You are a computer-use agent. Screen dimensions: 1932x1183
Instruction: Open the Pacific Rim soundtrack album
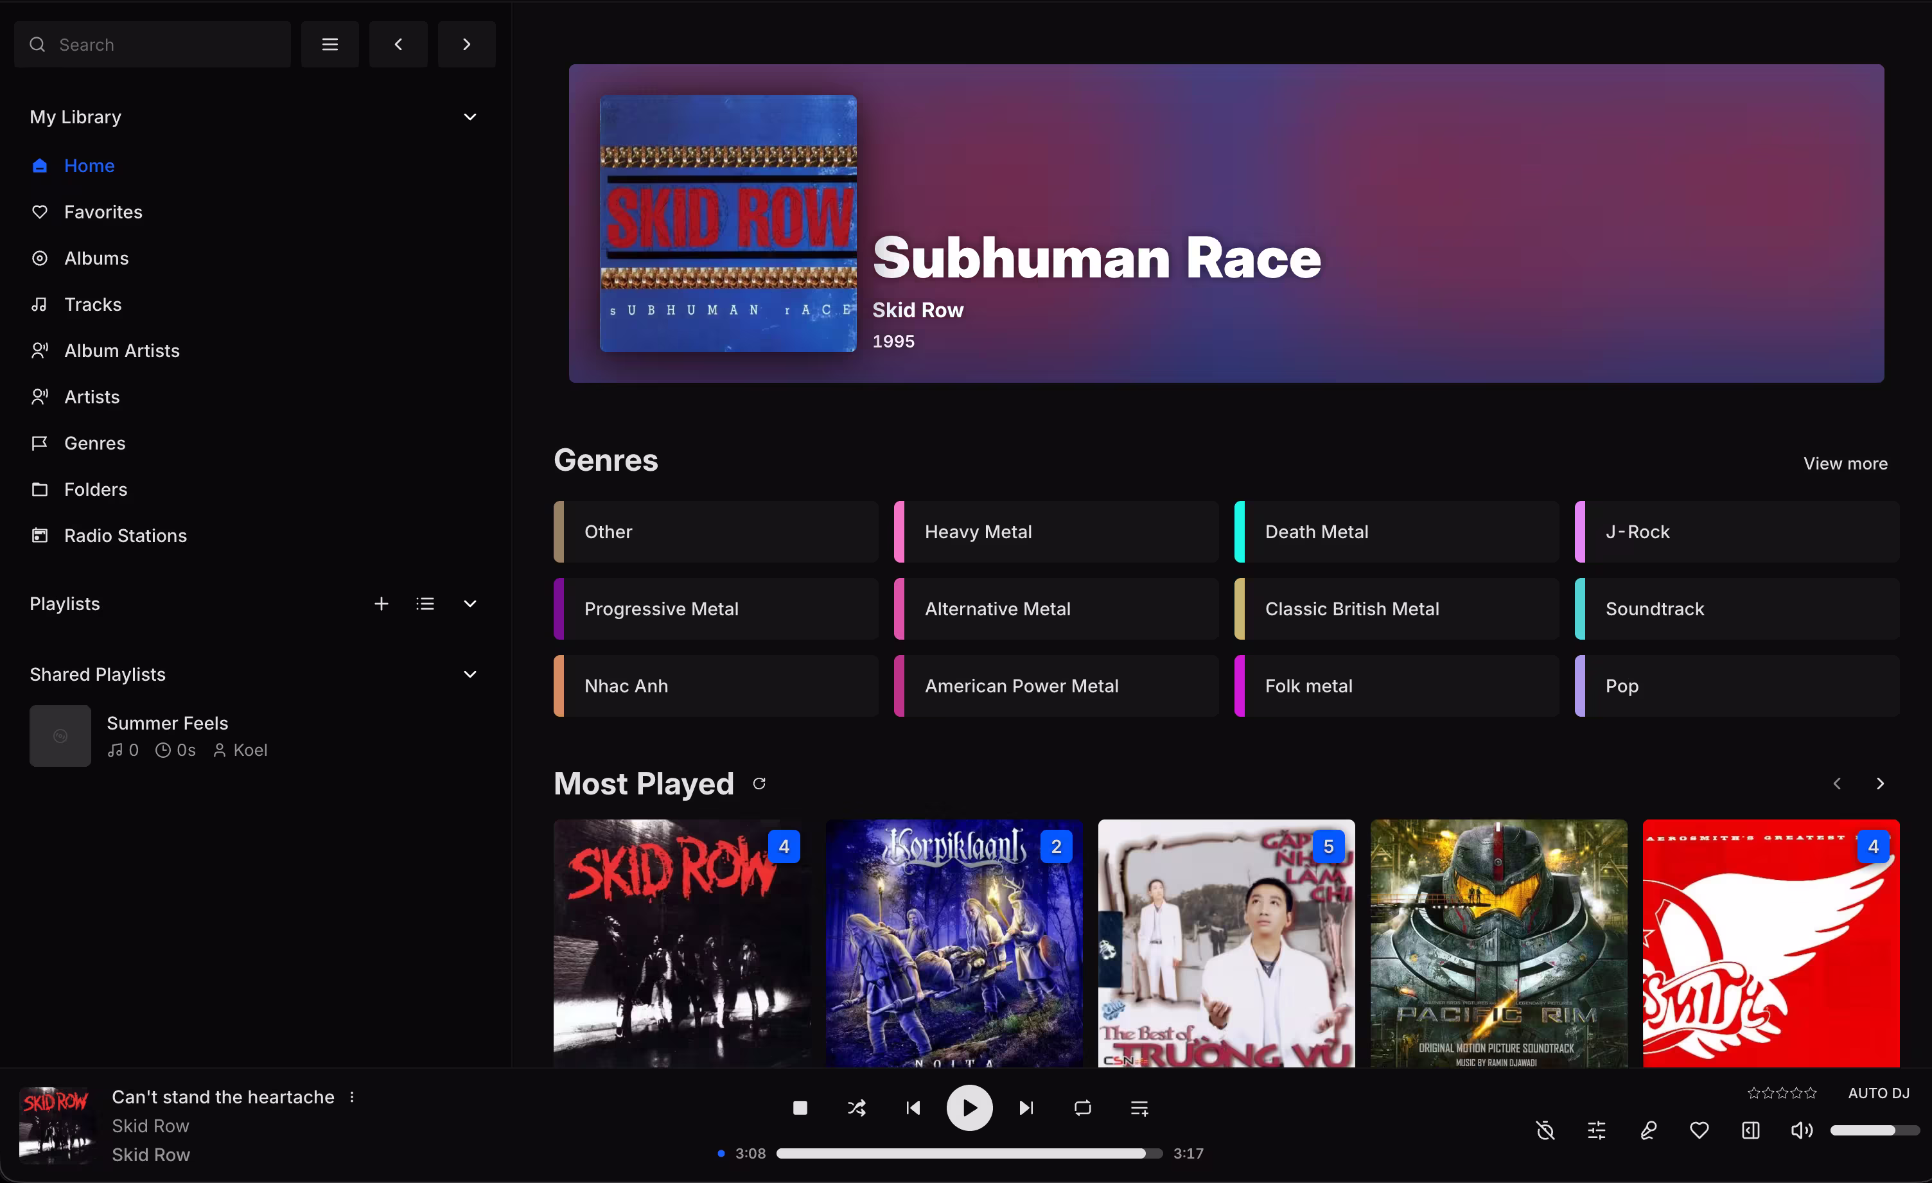1498,943
